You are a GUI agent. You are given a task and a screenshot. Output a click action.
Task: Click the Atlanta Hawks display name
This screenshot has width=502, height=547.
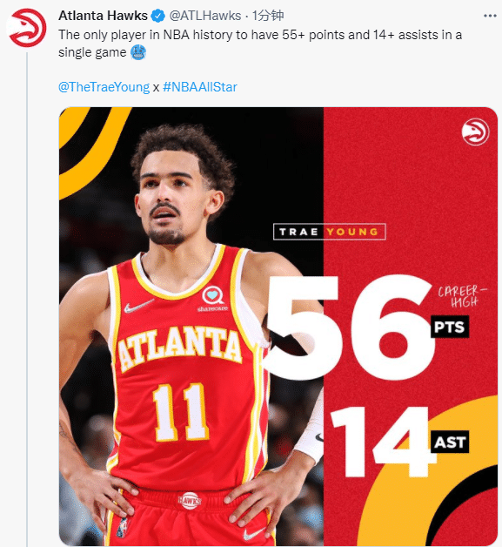pyautogui.click(x=104, y=16)
